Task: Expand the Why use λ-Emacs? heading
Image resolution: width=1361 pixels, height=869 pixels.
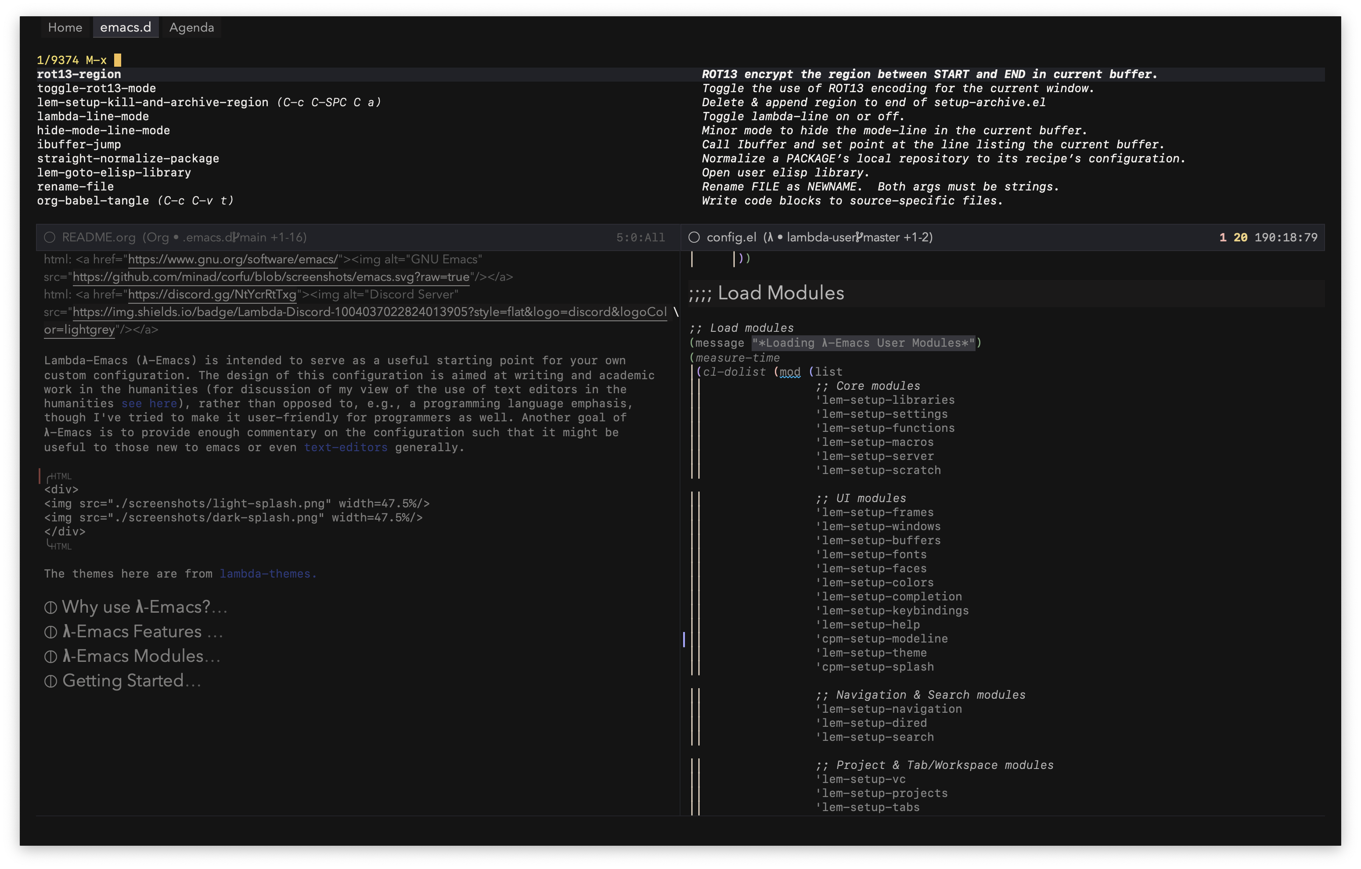Action: click(144, 607)
